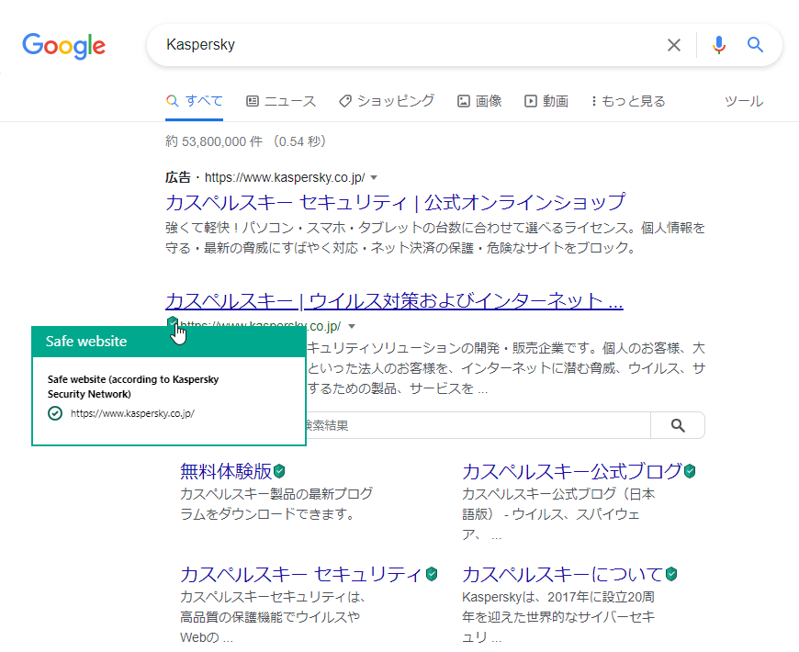Screen dimensions: 799x652
Task: Clear the search box with X icon
Action: [674, 45]
